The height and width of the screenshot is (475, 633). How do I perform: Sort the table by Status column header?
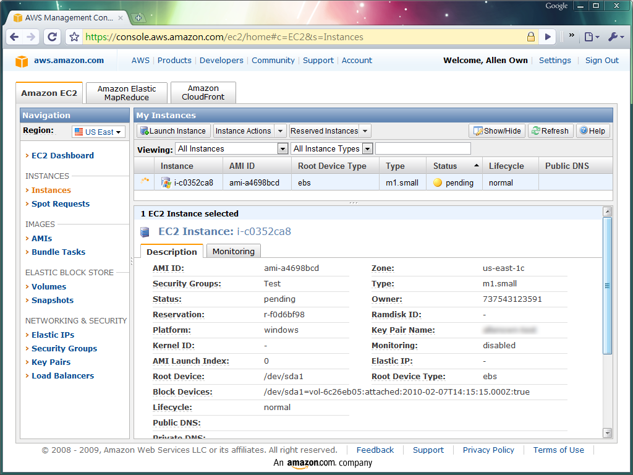click(454, 166)
